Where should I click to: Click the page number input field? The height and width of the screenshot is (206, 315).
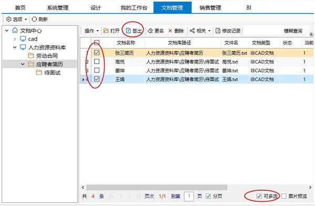[189, 196]
